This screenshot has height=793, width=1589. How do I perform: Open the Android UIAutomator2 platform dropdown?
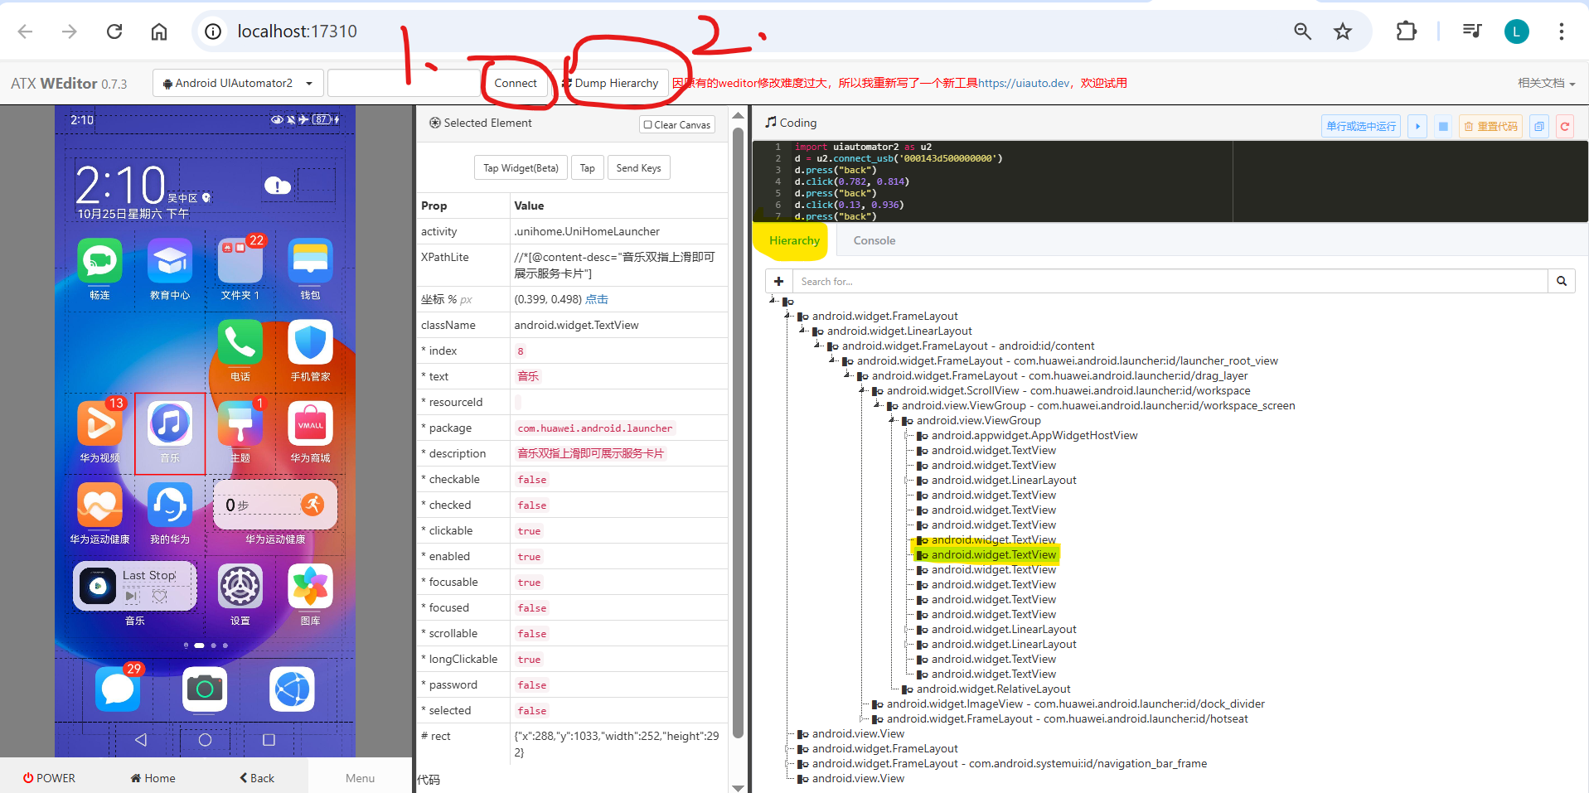tap(237, 83)
